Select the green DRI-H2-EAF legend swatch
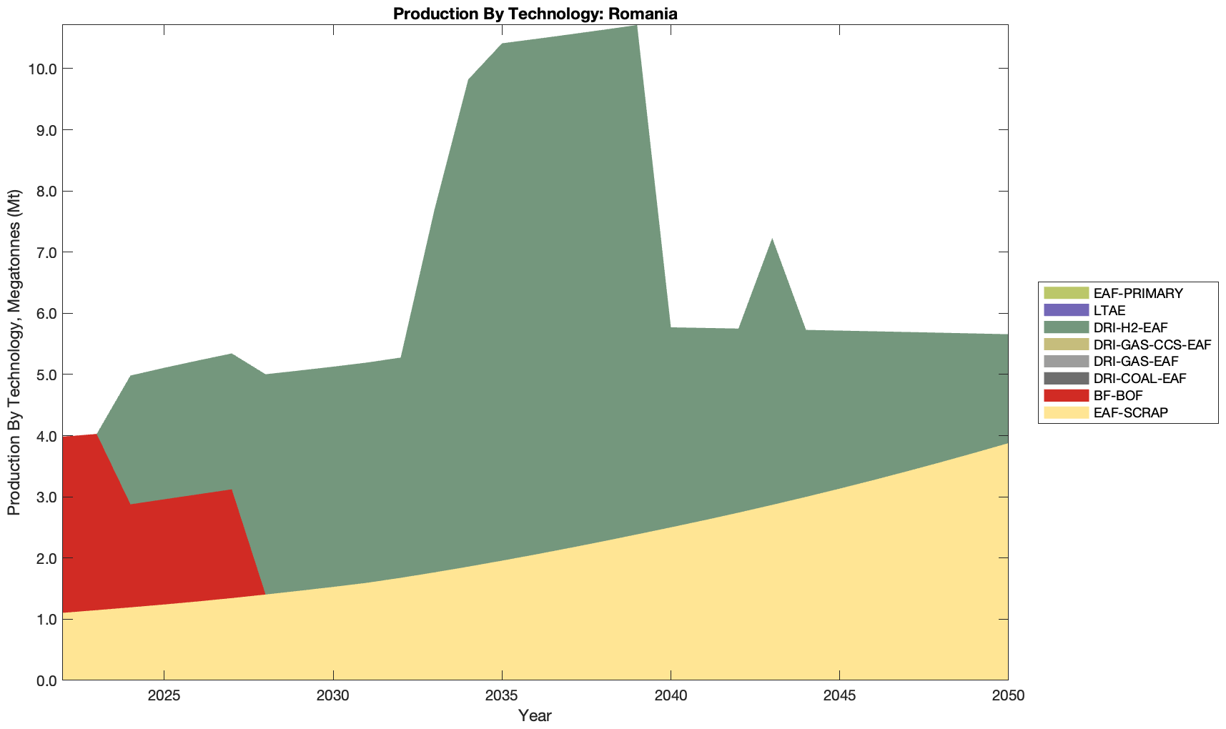This screenshot has width=1226, height=729. tap(1065, 327)
